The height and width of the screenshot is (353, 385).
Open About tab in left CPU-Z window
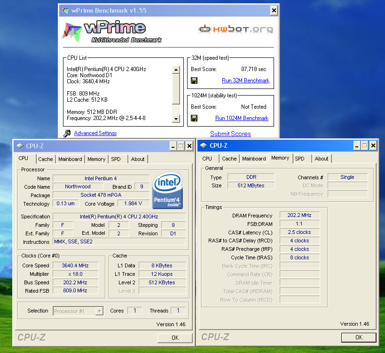point(137,159)
